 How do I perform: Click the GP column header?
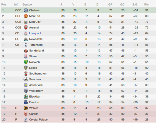tap(110, 4)
